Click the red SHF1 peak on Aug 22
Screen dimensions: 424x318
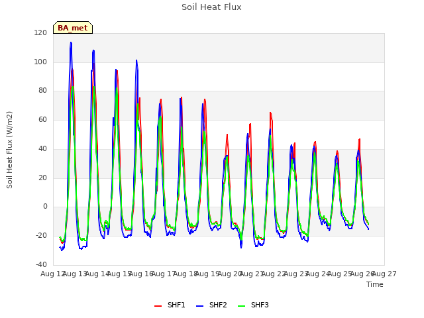coord(270,113)
